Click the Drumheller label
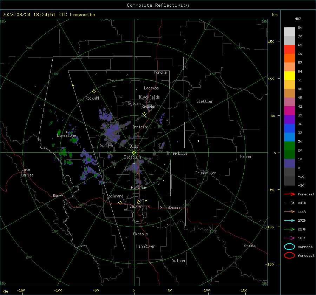Viewport: 316px width, 295px height. tap(206, 173)
